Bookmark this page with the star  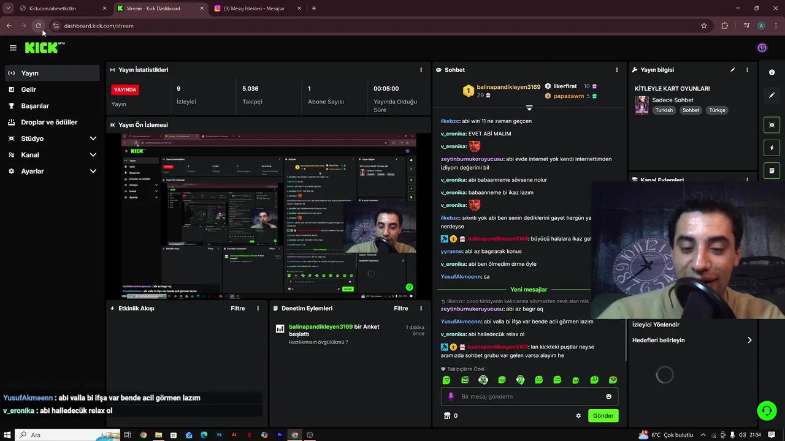pos(704,26)
